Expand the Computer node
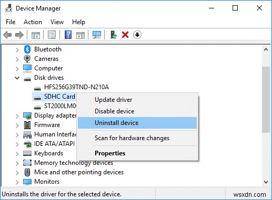This screenshot has height=200, width=272. click(17, 69)
